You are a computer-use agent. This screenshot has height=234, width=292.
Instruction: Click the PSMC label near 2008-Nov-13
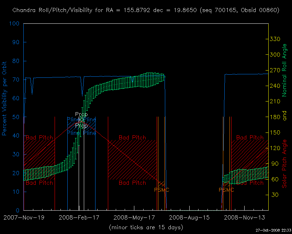coord(226,190)
